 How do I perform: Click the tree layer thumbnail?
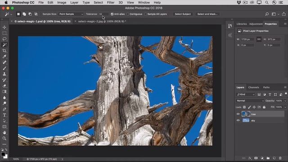[x=246, y=114]
